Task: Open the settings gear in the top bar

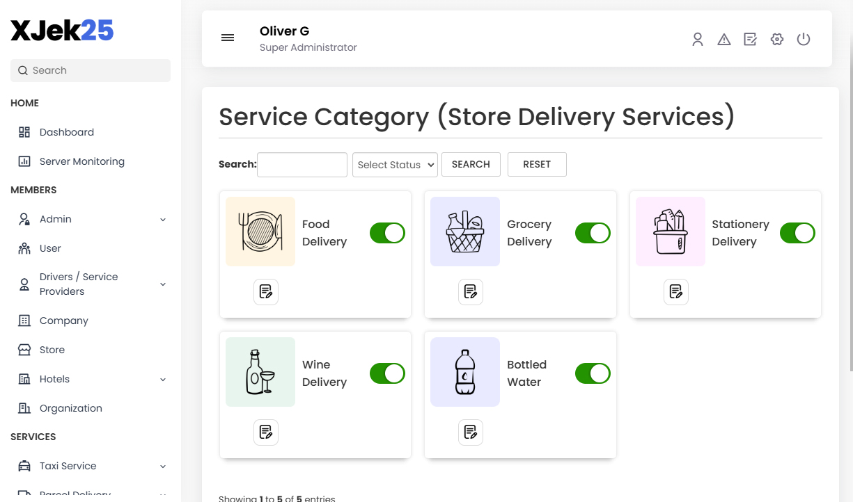Action: [x=776, y=39]
